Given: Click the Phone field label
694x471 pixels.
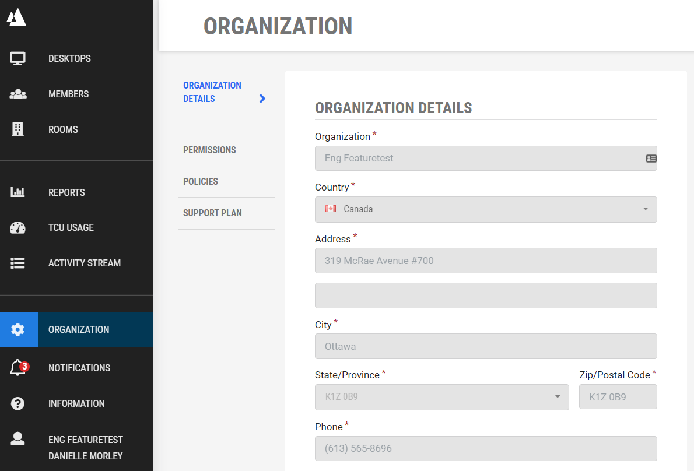Looking at the screenshot, I should pos(329,427).
